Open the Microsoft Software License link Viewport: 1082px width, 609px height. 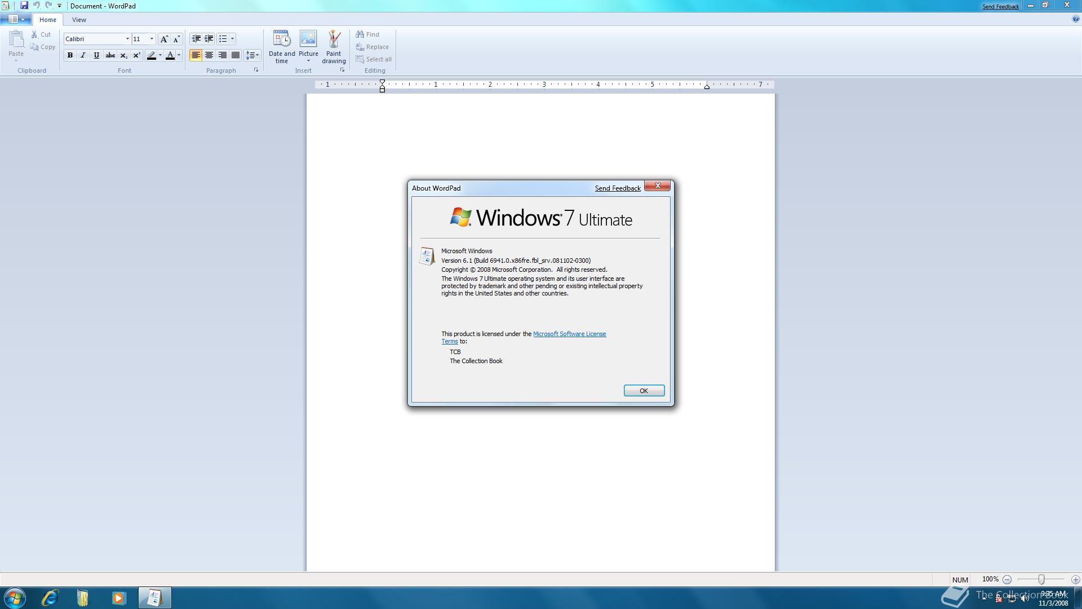569,334
